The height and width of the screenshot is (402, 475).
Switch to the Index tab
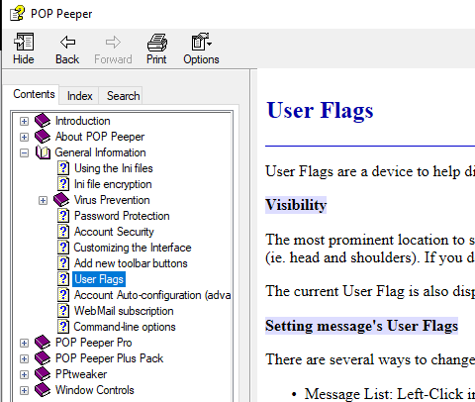click(x=79, y=96)
